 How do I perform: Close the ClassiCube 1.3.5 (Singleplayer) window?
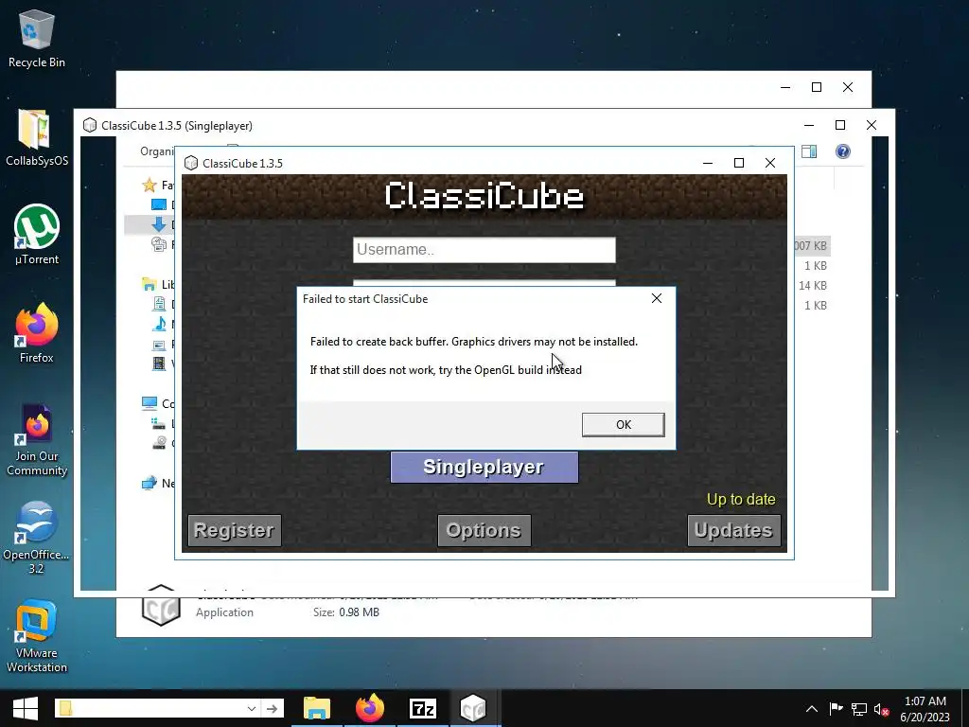click(872, 125)
